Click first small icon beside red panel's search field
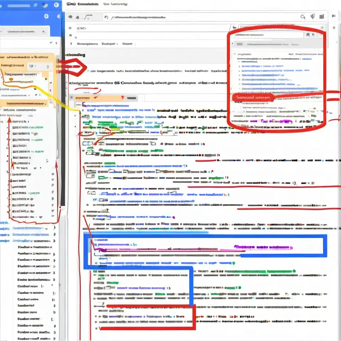The width and height of the screenshot is (341, 341). tap(308, 34)
